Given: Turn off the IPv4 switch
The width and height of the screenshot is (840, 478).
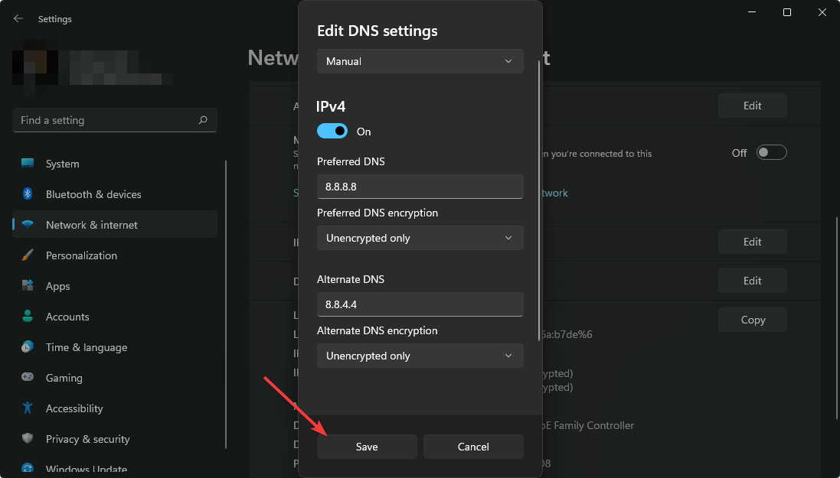Looking at the screenshot, I should pyautogui.click(x=332, y=131).
